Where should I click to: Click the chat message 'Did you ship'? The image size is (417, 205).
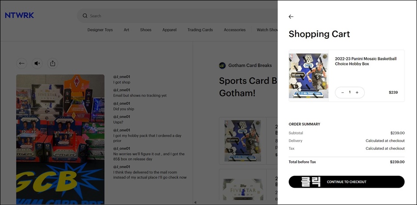[x=124, y=109]
